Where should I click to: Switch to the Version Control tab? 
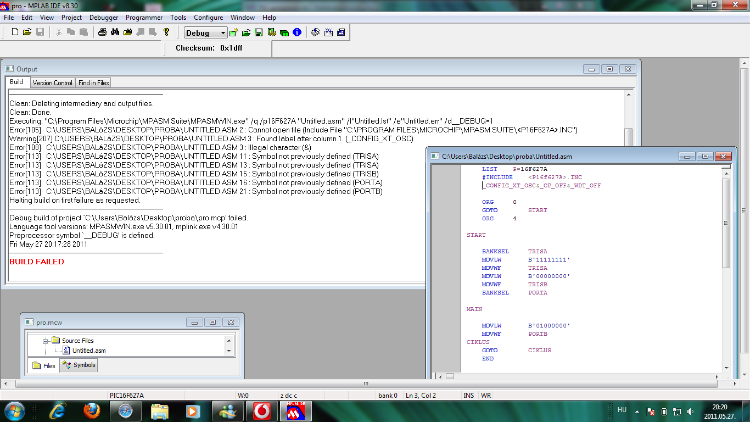point(53,83)
